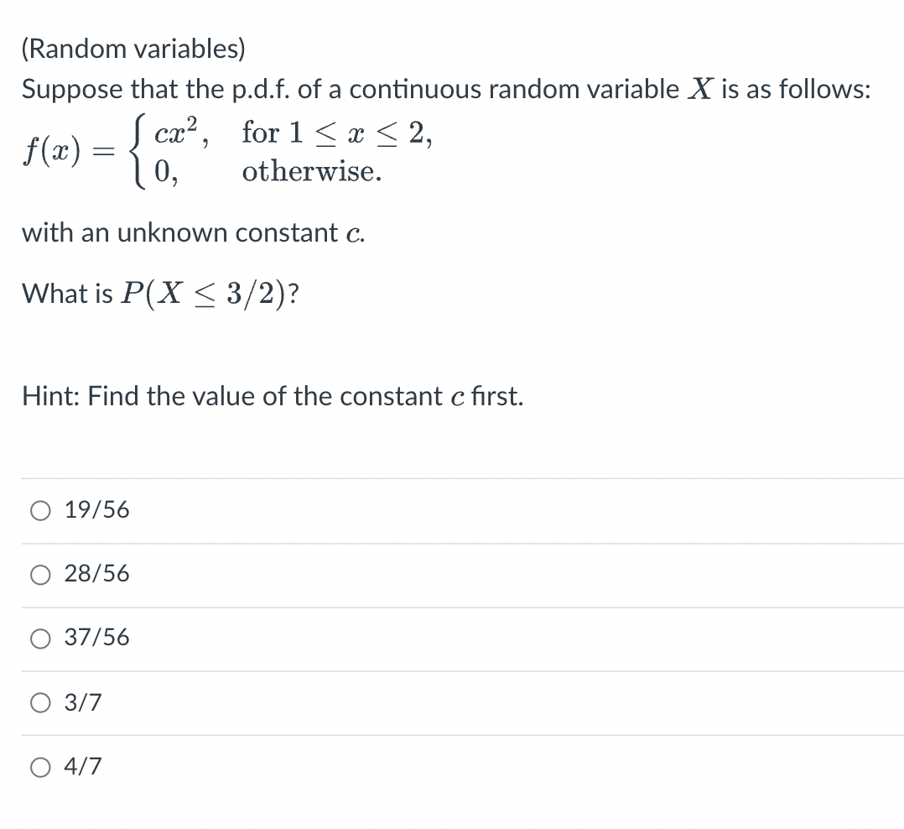Click the 'Suppose that the p.d.f.' sentence

click(446, 90)
